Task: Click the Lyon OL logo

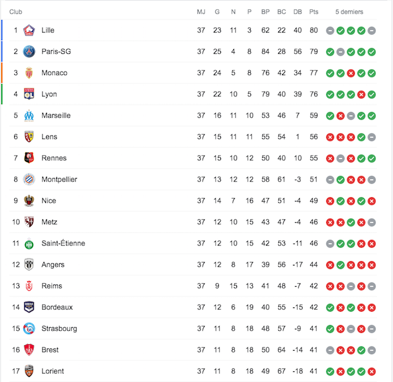Action: pyautogui.click(x=29, y=94)
